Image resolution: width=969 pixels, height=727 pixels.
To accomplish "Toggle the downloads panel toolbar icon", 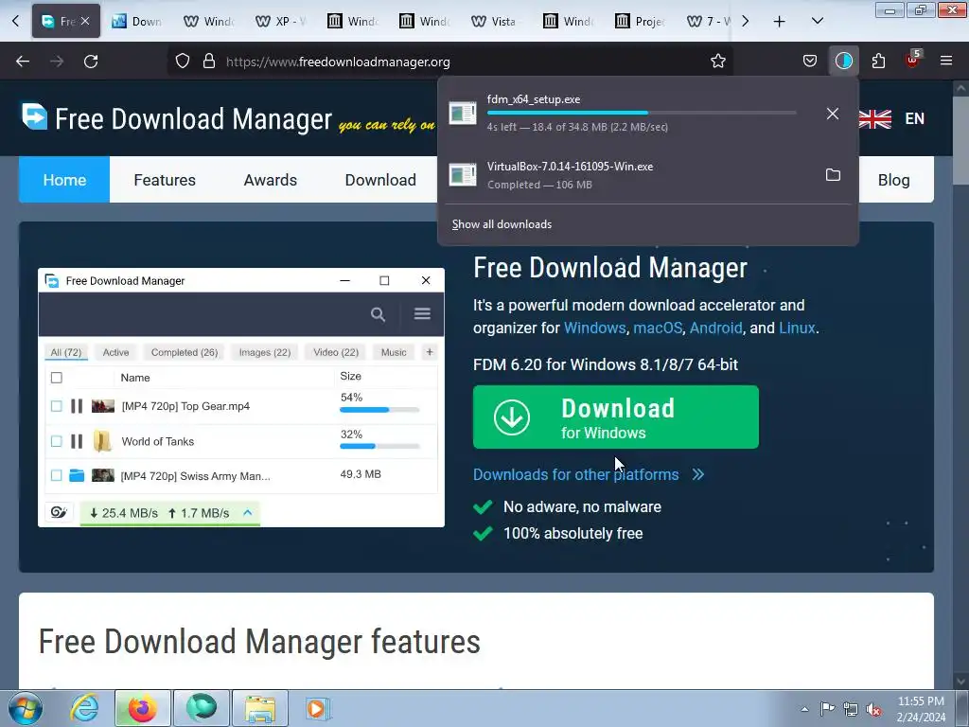I will click(x=843, y=62).
